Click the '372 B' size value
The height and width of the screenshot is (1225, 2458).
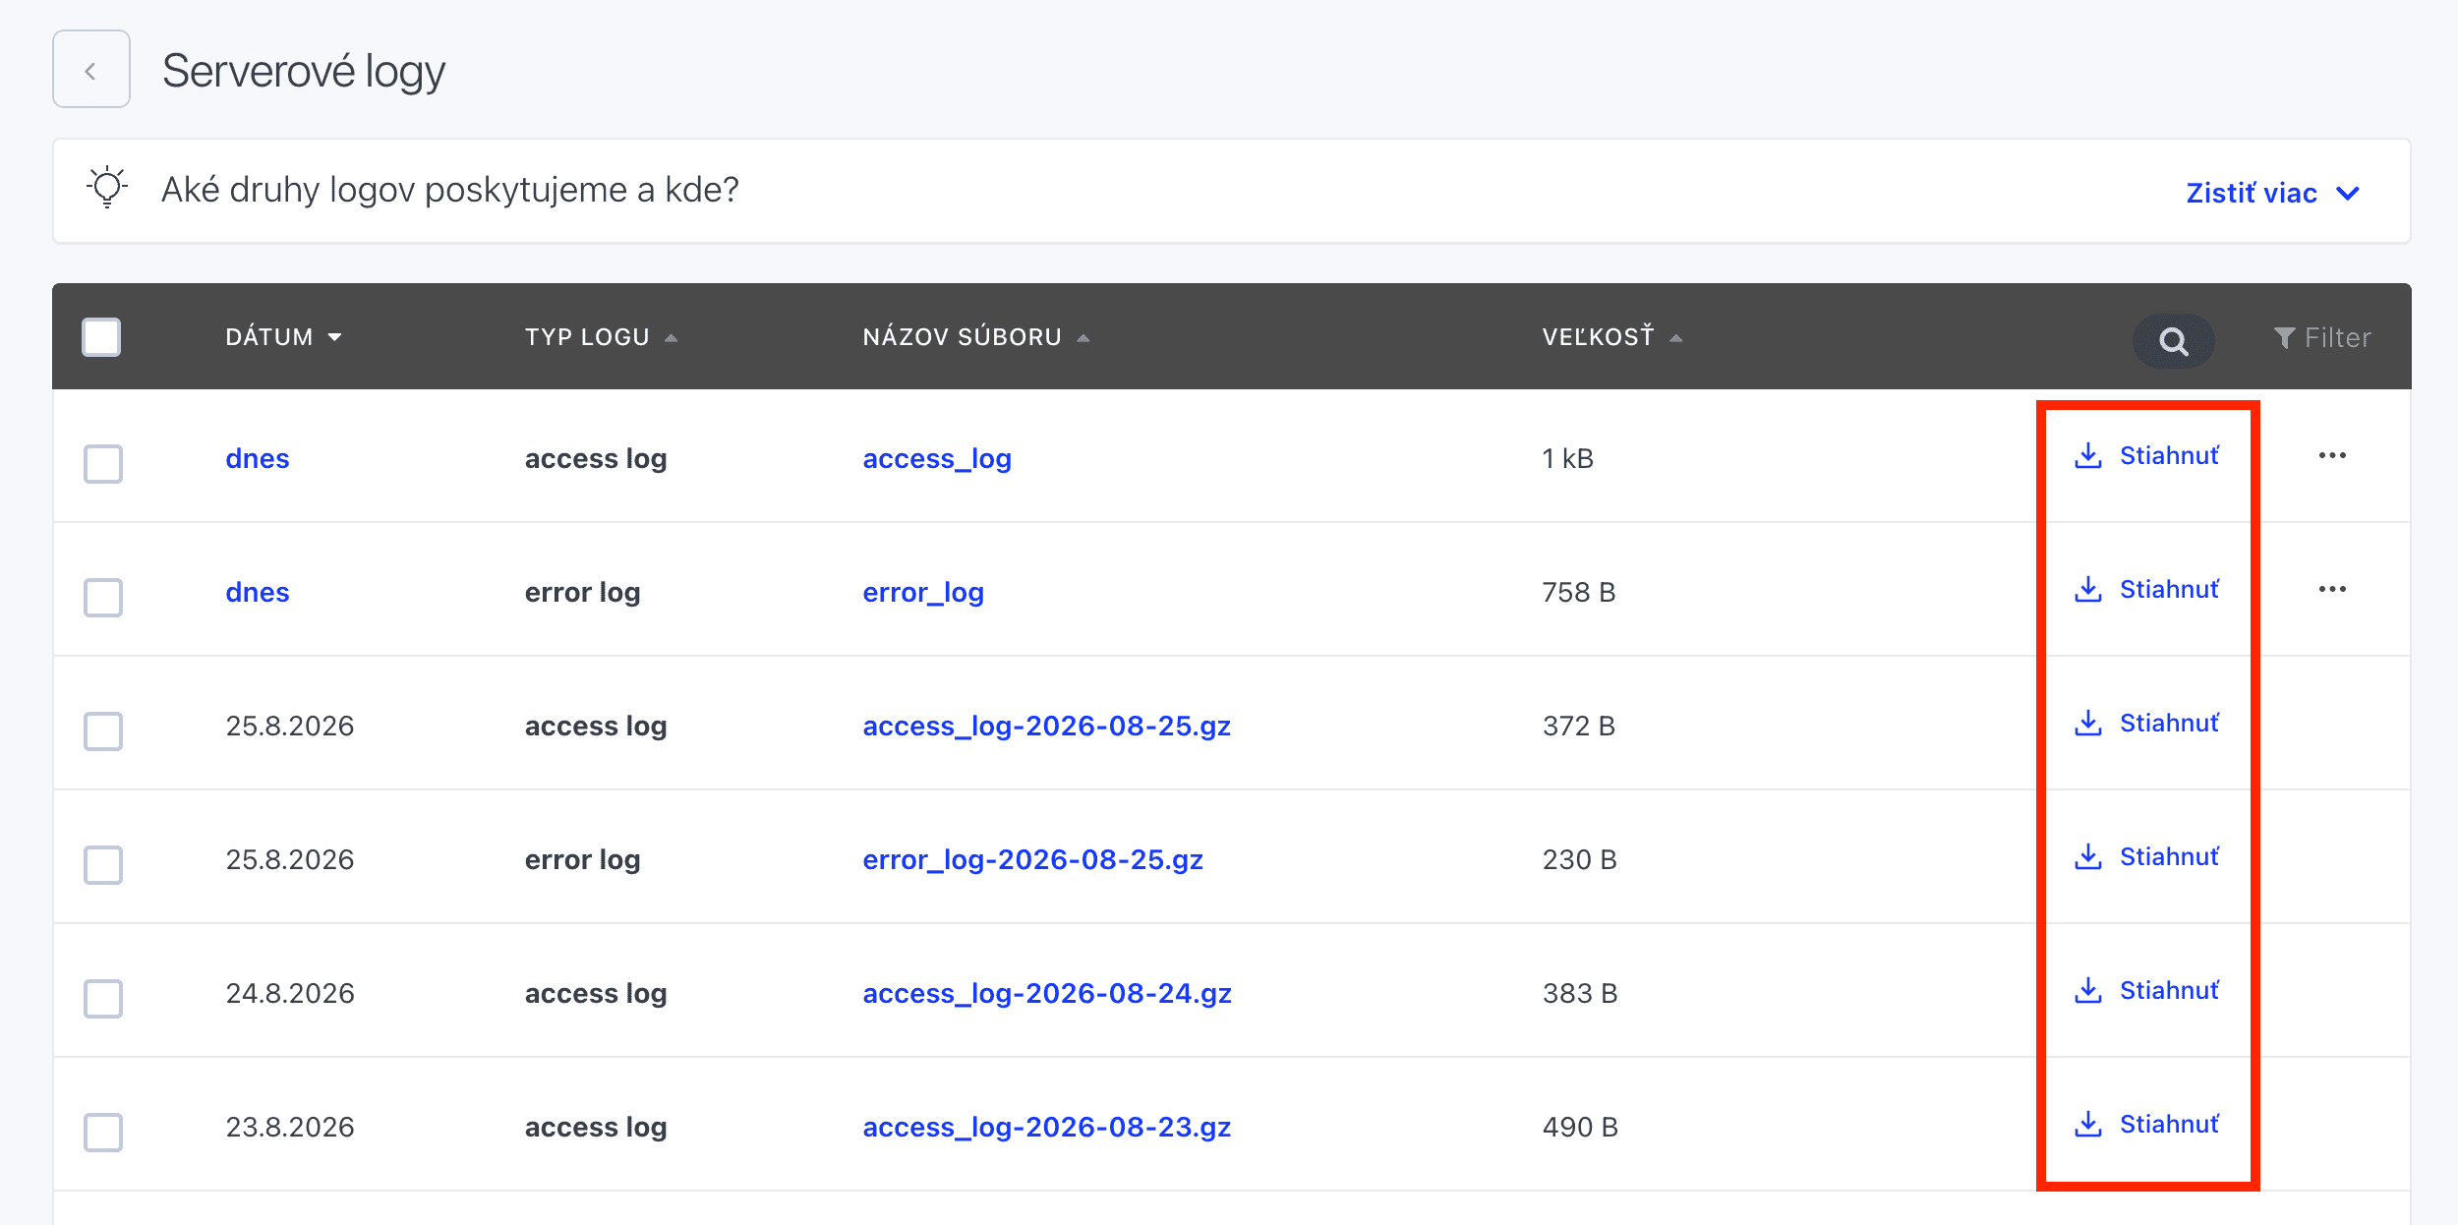(1578, 727)
